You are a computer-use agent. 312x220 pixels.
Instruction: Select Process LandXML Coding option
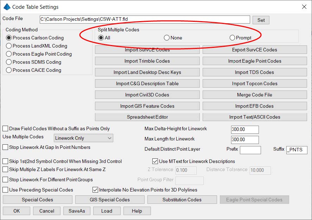coord(9,46)
